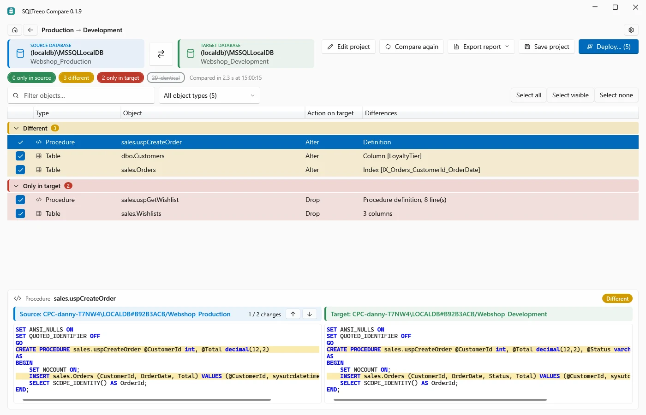The height and width of the screenshot is (415, 646).
Task: Toggle the 2 only in target pill
Action: [x=120, y=78]
